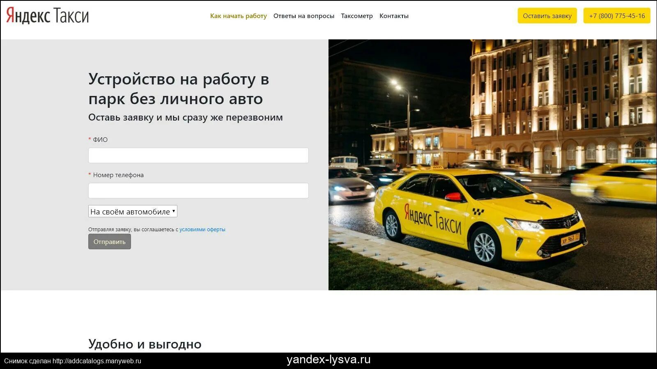Expand the На своём автомобиле dropdown
Image resolution: width=657 pixels, height=369 pixels.
point(133,211)
